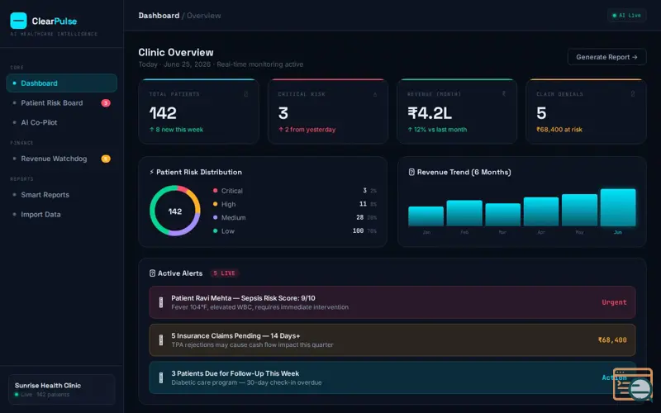Click the Critical legend label
Image resolution: width=661 pixels, height=413 pixels.
232,191
